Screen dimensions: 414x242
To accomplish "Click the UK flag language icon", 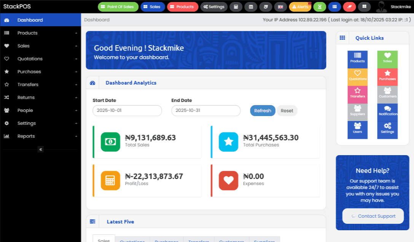I will [x=280, y=7].
